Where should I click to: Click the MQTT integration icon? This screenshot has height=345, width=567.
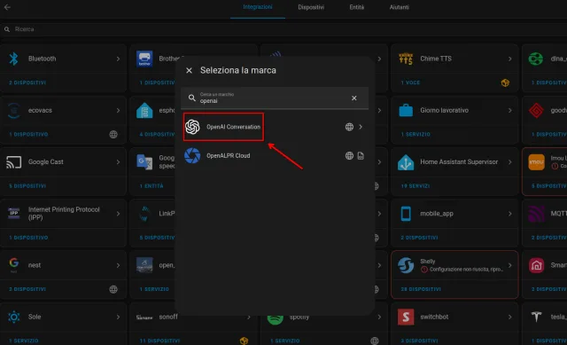[536, 214]
